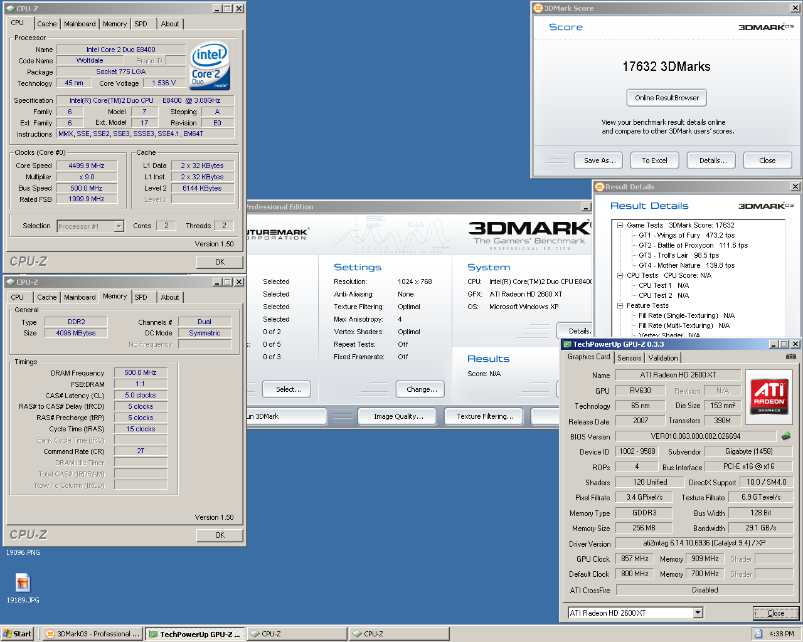Click the Change... settings button
This screenshot has height=642, width=803.
(x=422, y=389)
